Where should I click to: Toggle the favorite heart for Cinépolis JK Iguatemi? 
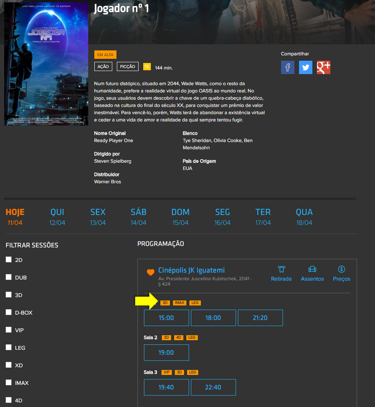[x=150, y=272]
